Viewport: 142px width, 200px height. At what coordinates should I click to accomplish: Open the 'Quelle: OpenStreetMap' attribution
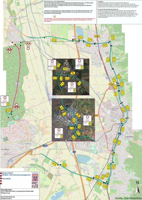(x=128, y=198)
